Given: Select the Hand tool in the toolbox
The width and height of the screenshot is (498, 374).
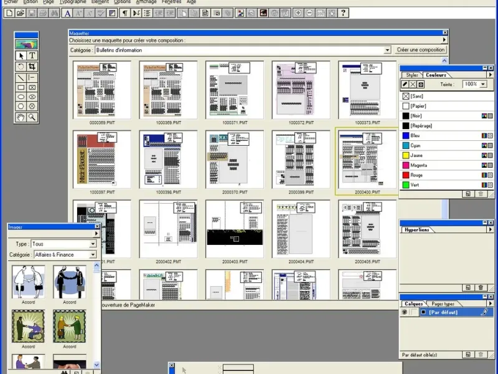Looking at the screenshot, I should (x=21, y=117).
